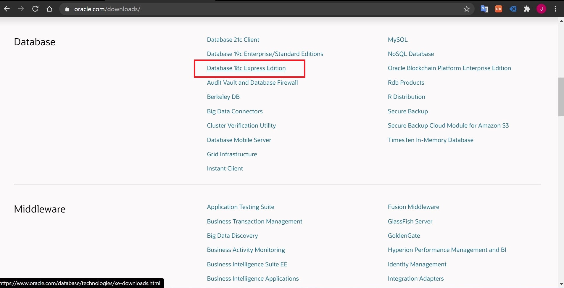Click the orange EX extension icon

499,9
